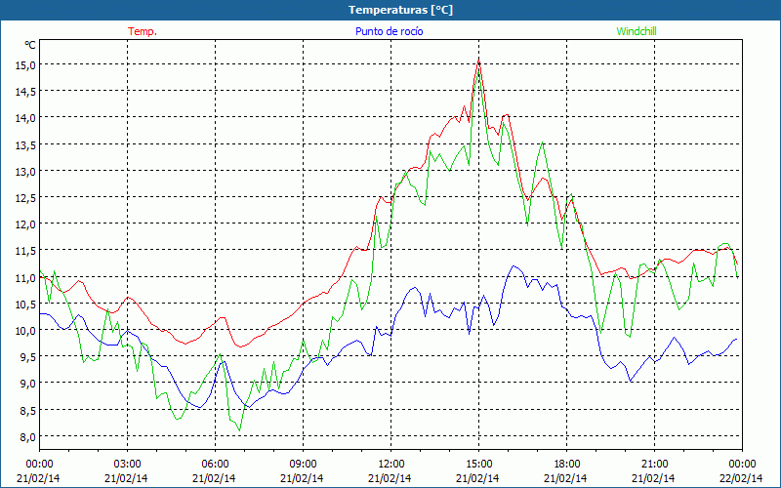
Task: Click the 9,0 y-axis value
Action: 29,384
